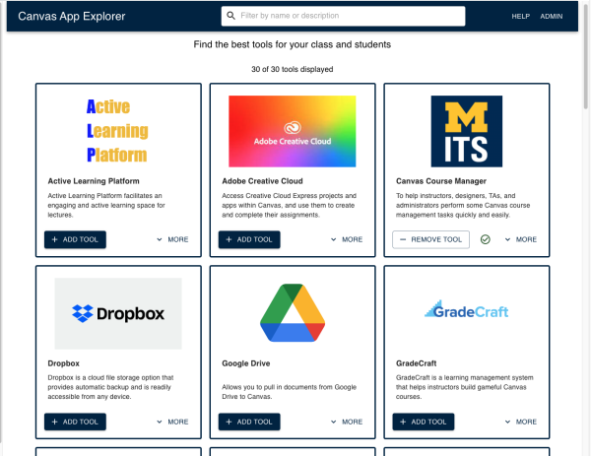Click the Adobe Creative Cloud card title
591x456 pixels.
point(262,181)
